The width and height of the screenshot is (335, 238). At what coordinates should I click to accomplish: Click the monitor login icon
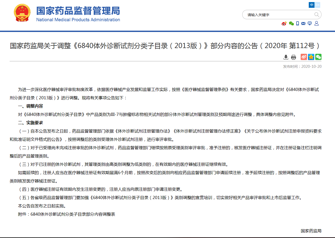tap(310, 24)
